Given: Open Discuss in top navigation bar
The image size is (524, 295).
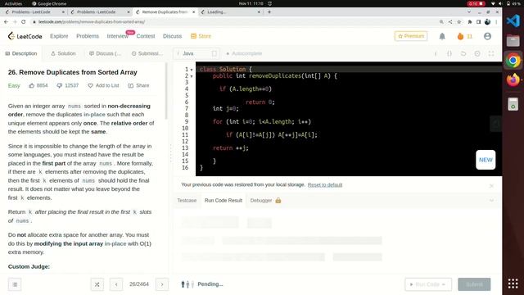Looking at the screenshot, I should [x=172, y=36].
